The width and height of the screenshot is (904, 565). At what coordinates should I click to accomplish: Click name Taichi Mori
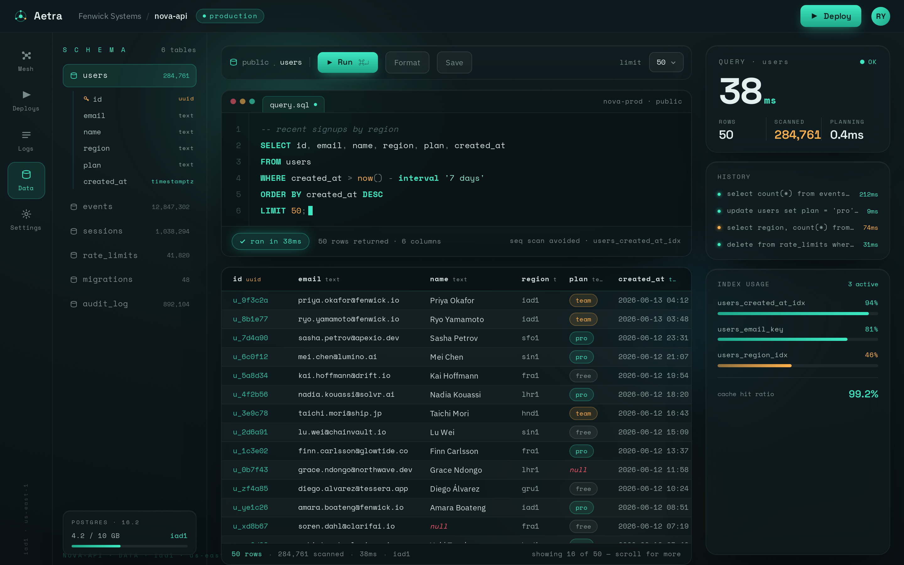[x=449, y=413]
